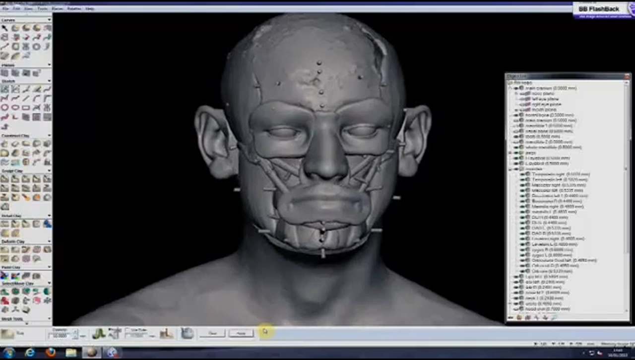Choose the circle sketch tool
Image resolution: width=635 pixels, height=360 pixels.
[x=4, y=107]
